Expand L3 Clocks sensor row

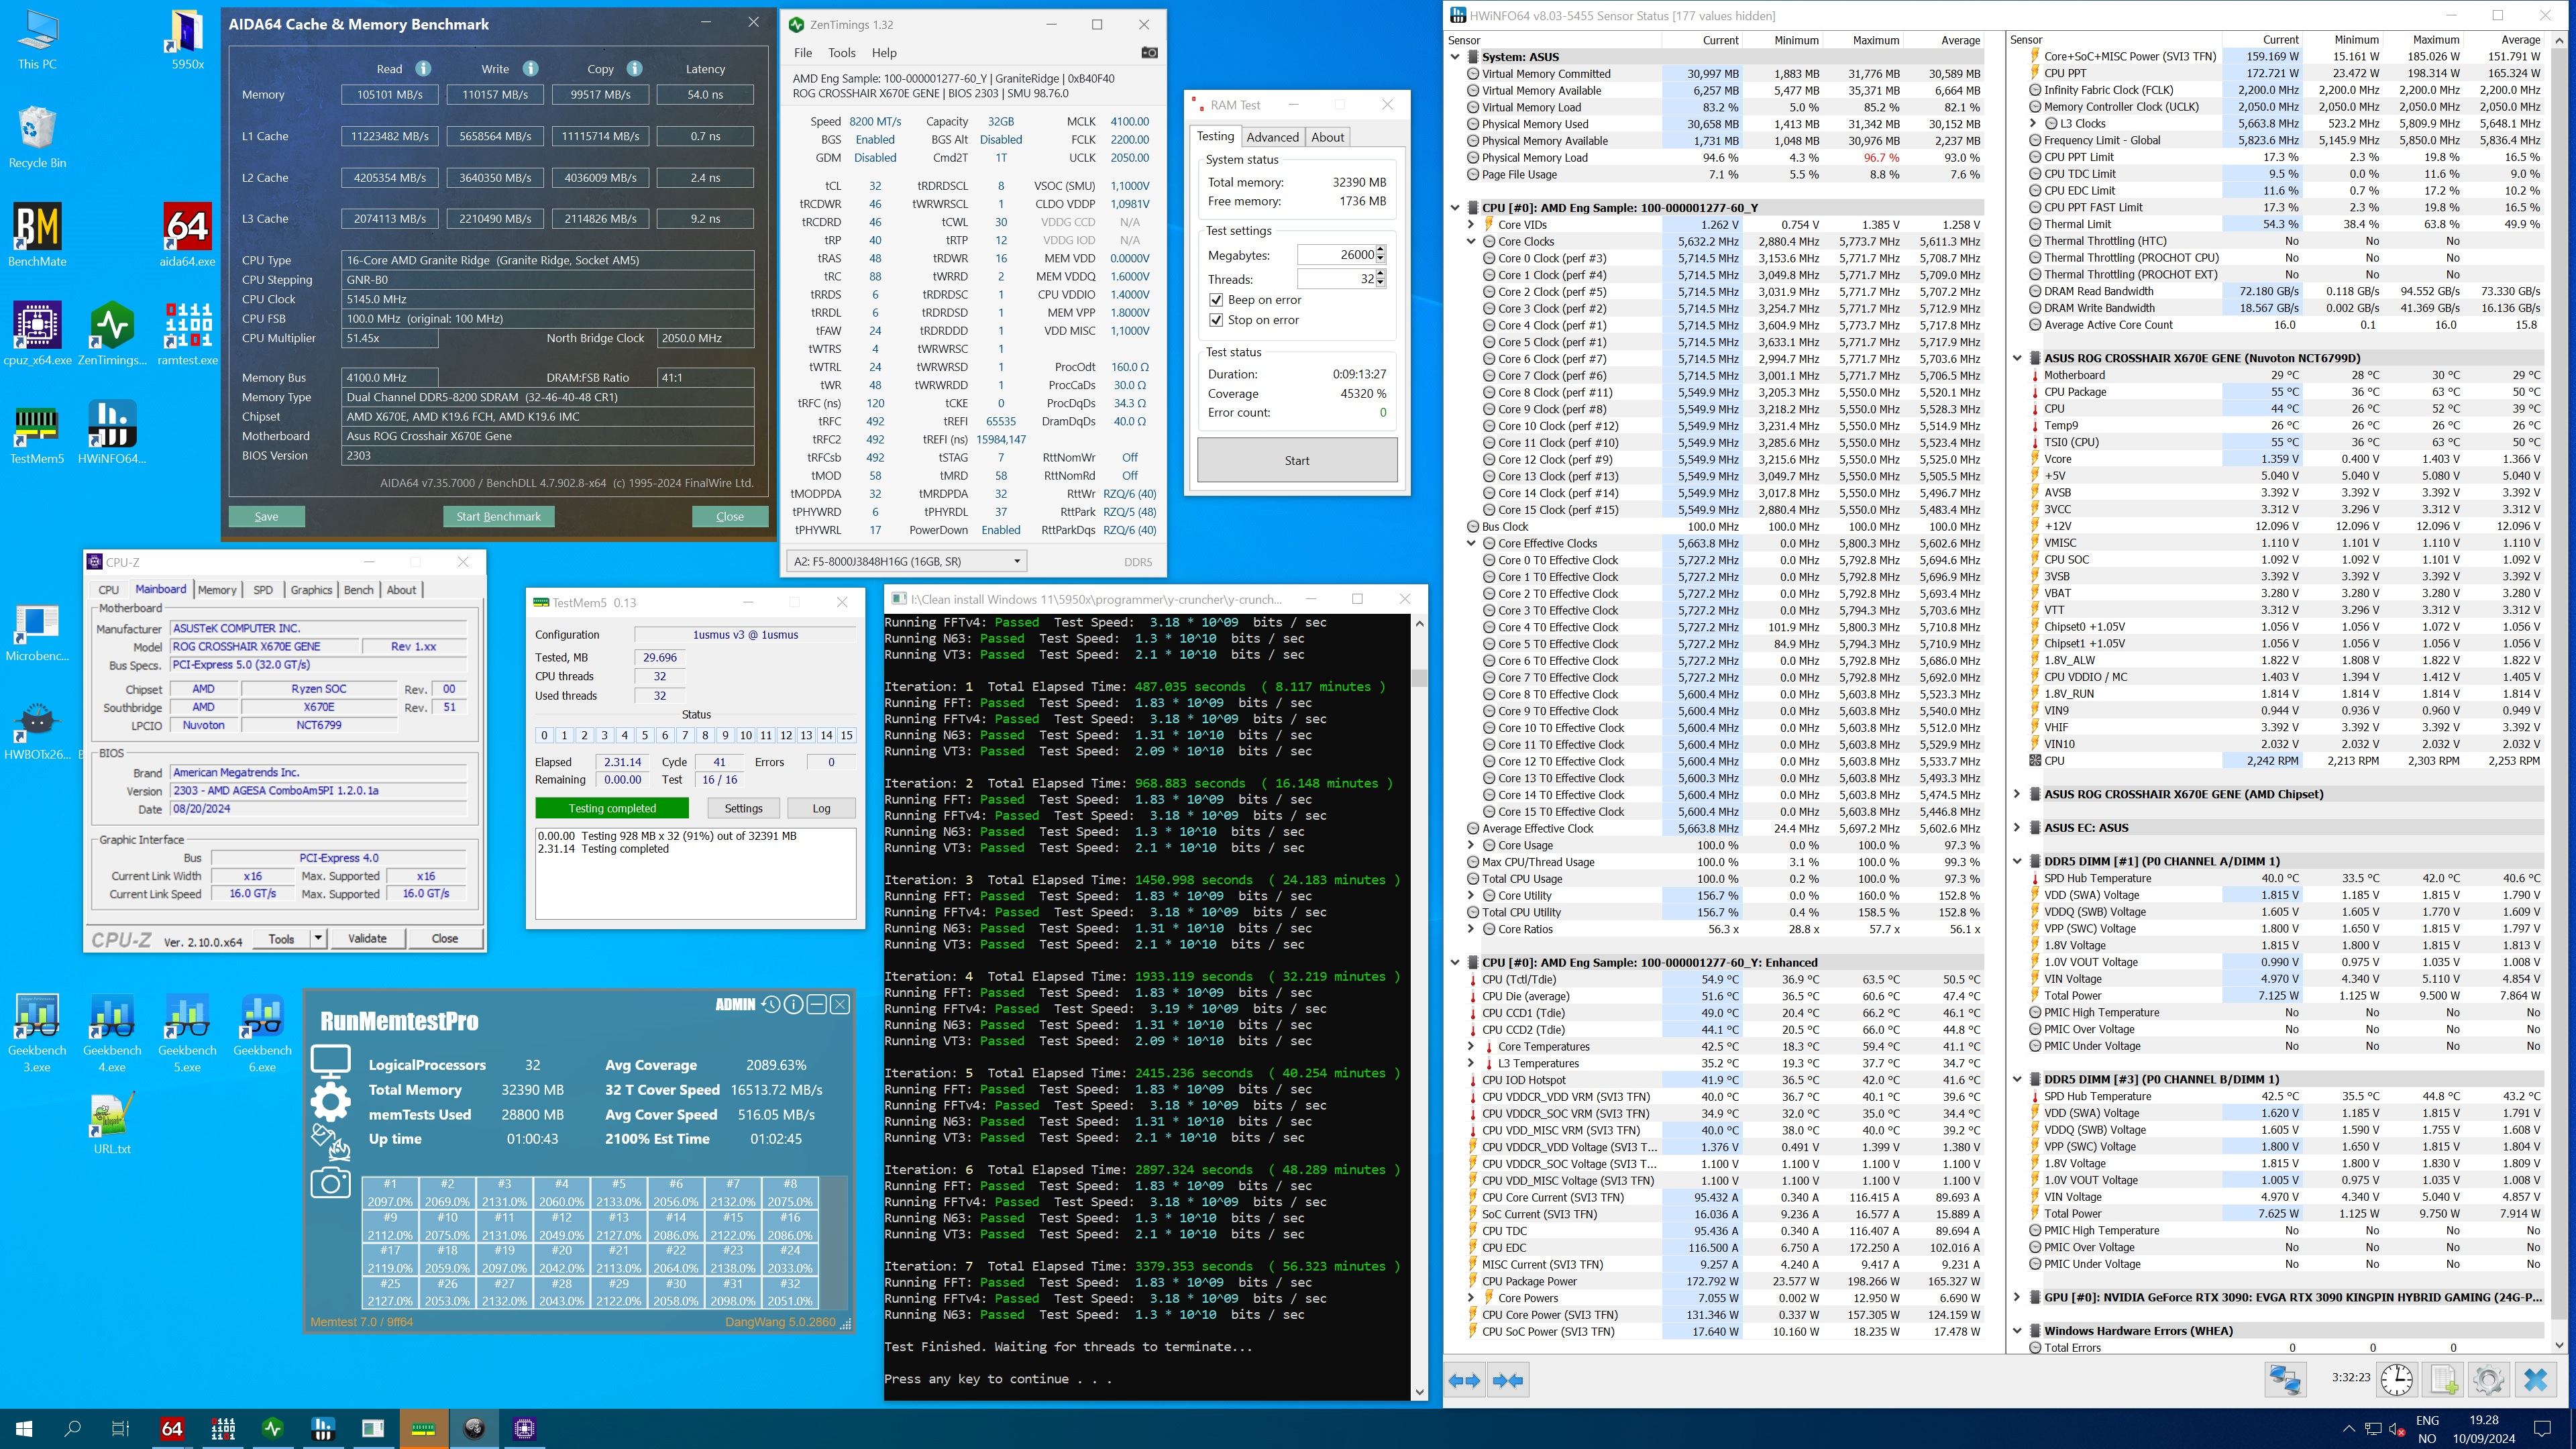pyautogui.click(x=2033, y=124)
